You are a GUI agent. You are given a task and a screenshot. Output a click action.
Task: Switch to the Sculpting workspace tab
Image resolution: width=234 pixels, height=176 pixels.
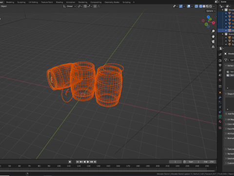[x=21, y=2]
